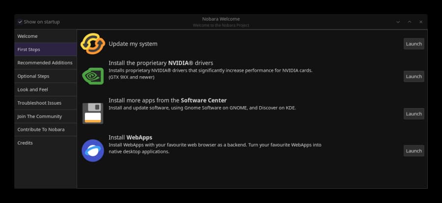This screenshot has width=442, height=203.
Task: Click 'Welcome to the Nobara Project' subtitle
Action: point(221,26)
